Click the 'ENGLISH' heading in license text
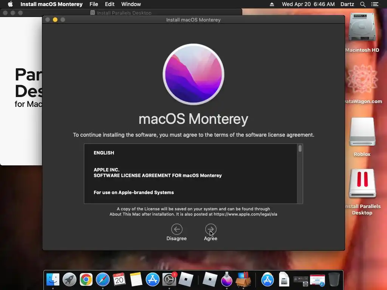 [104, 153]
